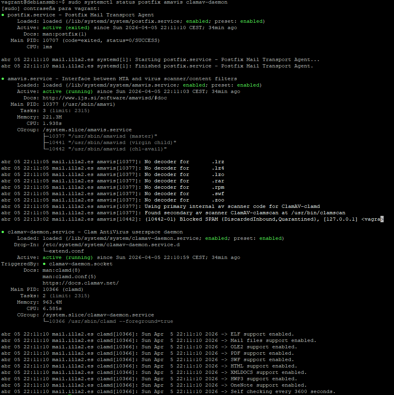Click the green status dot beside amavis.service
The width and height of the screenshot is (394, 395).
pyautogui.click(x=3, y=79)
